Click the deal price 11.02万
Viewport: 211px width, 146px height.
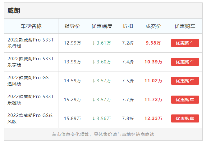[x=153, y=81]
